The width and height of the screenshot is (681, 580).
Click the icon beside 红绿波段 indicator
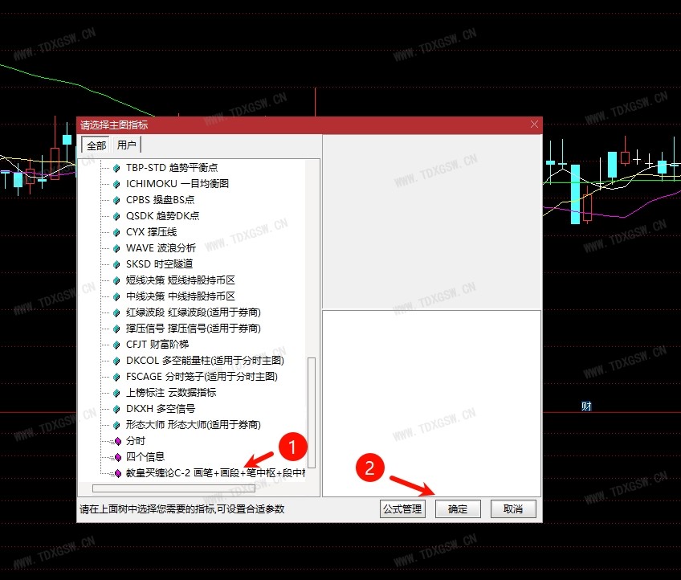pos(116,312)
